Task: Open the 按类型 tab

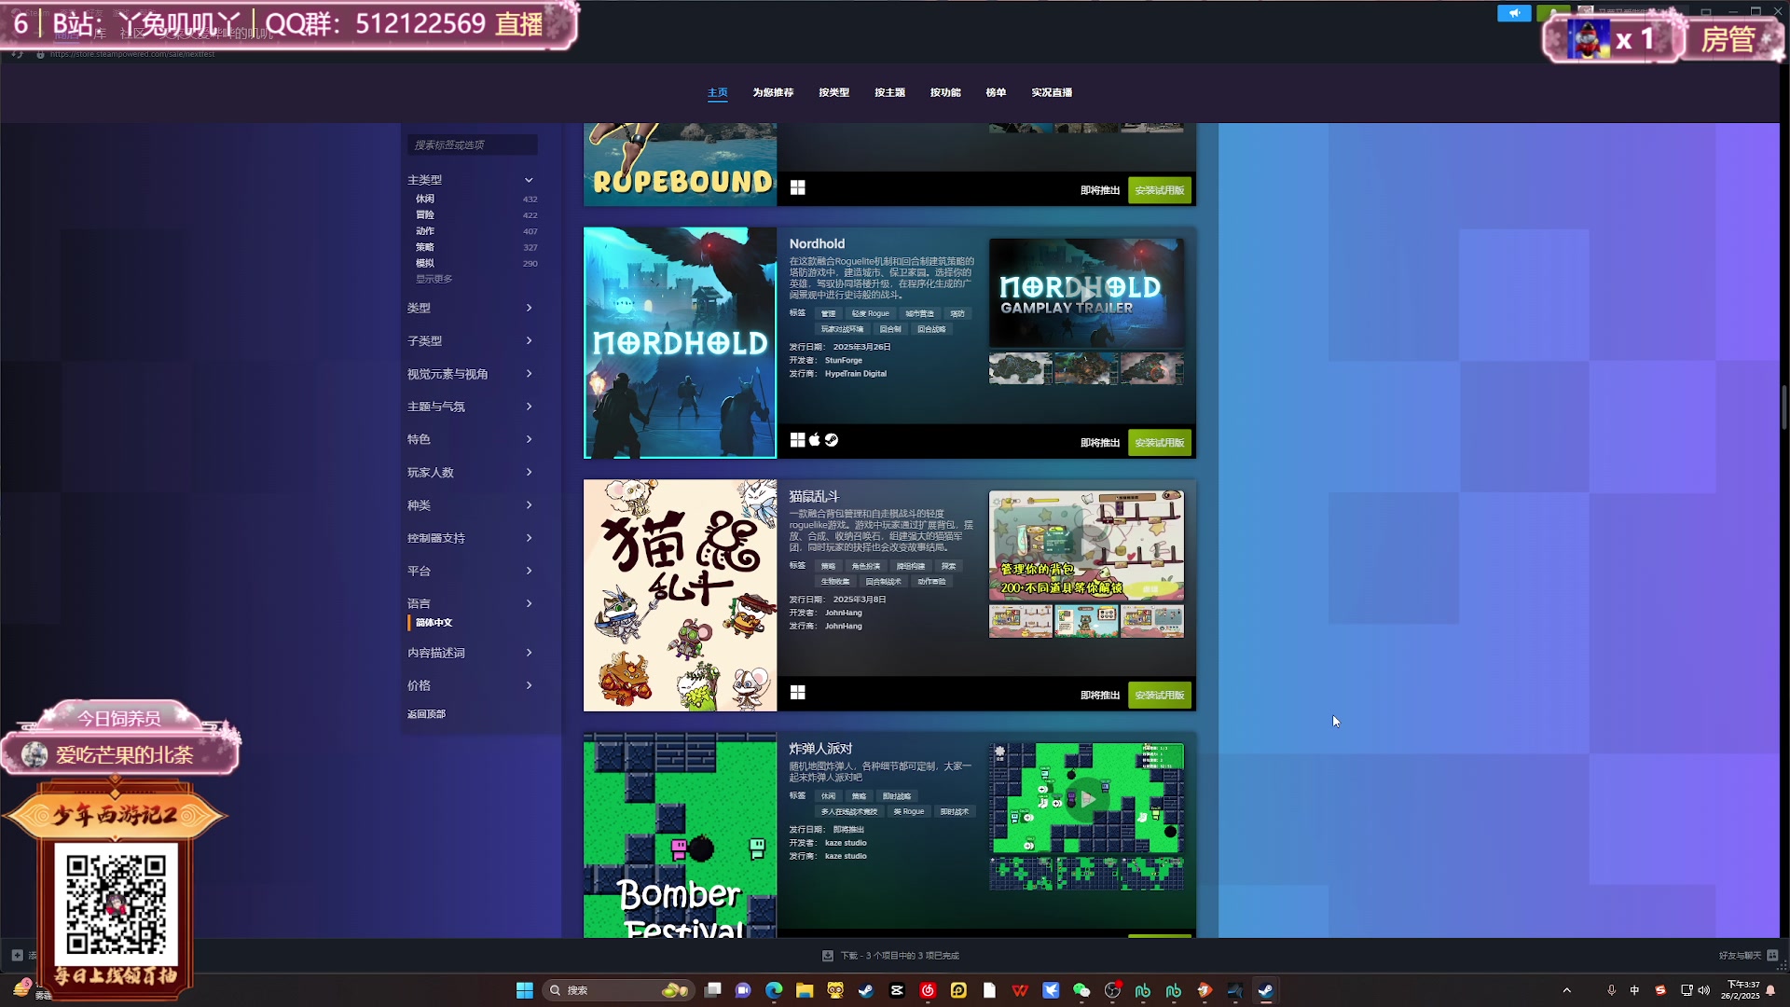Action: (x=833, y=92)
